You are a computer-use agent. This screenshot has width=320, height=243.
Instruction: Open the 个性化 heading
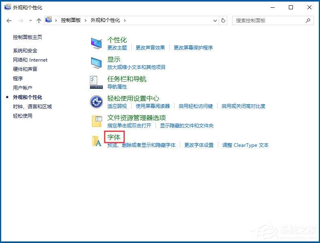pos(117,40)
